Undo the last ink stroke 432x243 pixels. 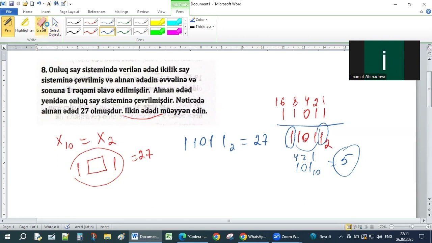coord(39,4)
